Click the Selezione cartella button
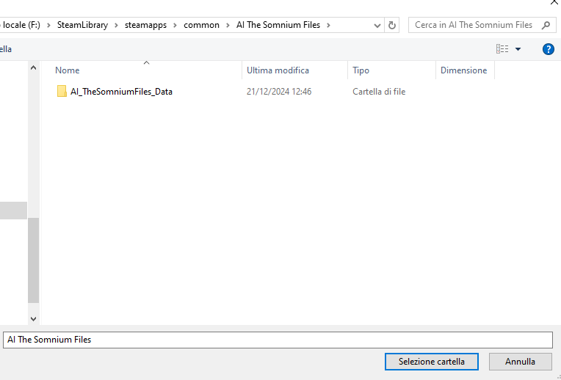 pyautogui.click(x=432, y=362)
